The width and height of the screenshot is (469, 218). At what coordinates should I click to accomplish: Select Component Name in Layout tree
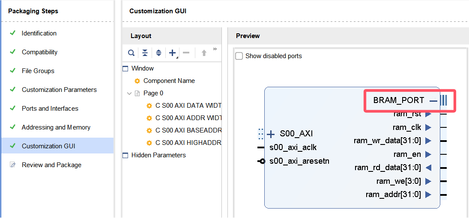coord(169,81)
